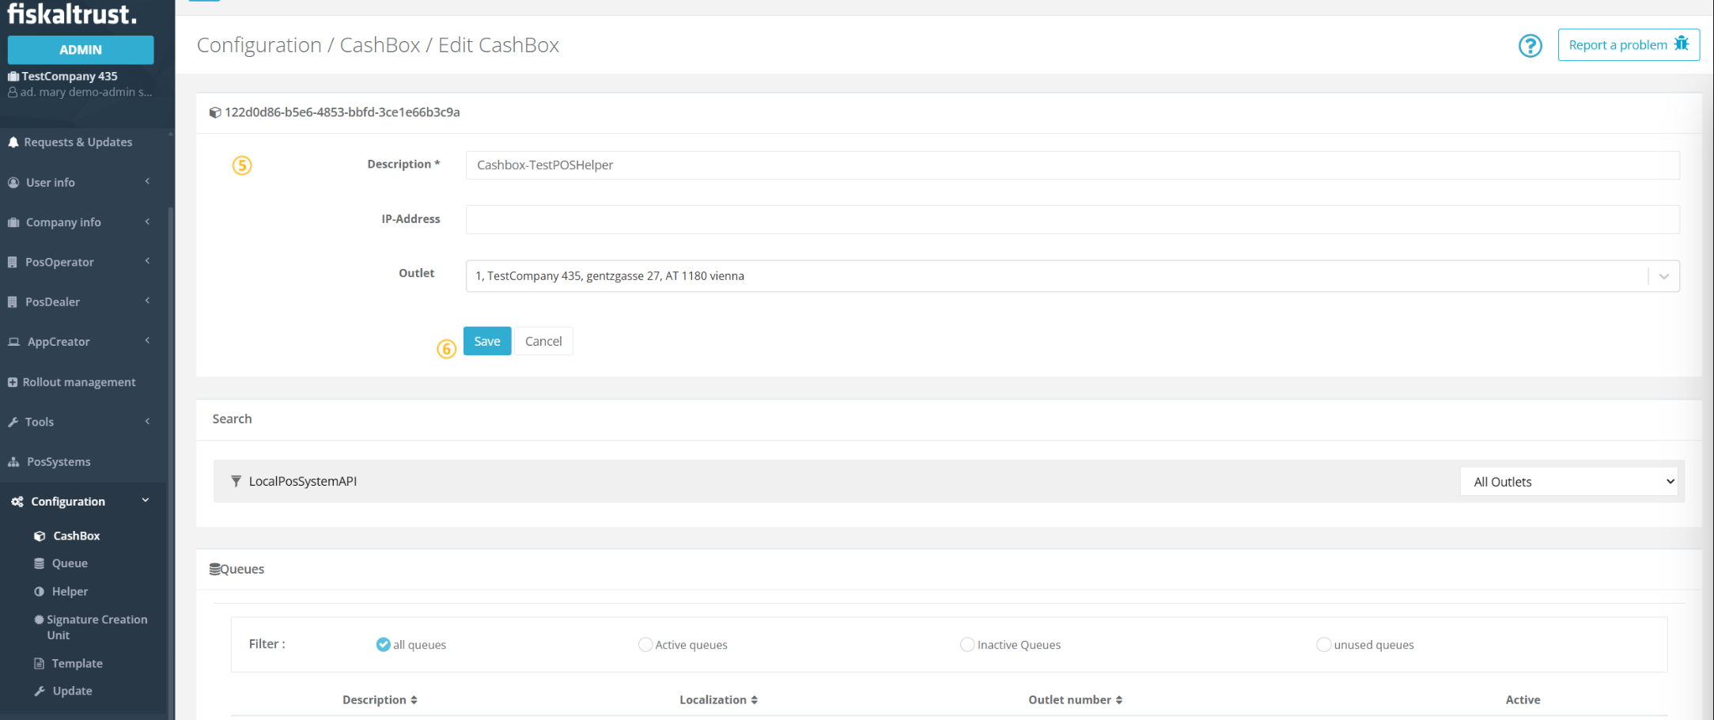
Task: Save the CashBox changes
Action: 486,341
